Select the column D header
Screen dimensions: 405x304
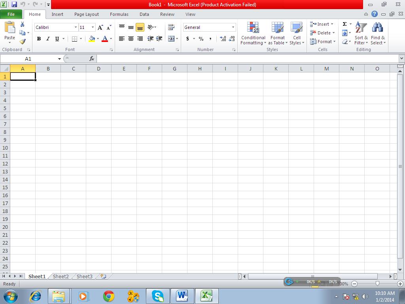coord(98,69)
